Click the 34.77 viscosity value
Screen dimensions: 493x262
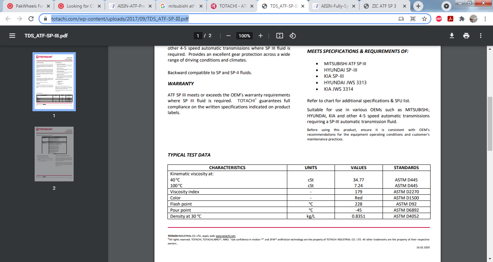358,180
